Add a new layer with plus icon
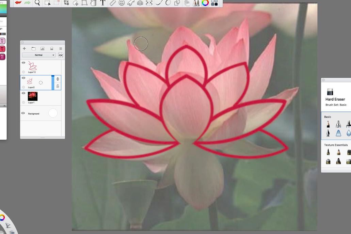The height and width of the screenshot is (234, 351). tap(25, 48)
